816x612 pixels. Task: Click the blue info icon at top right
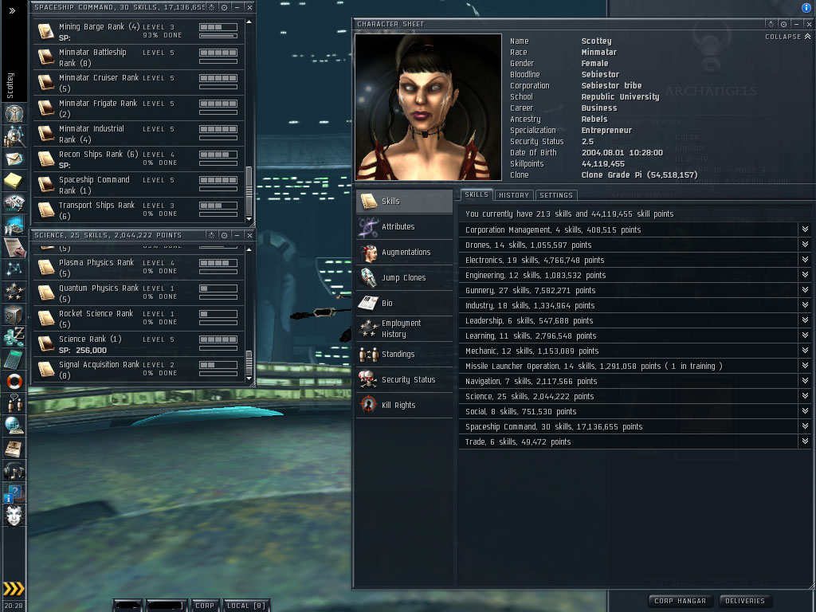[806, 7]
